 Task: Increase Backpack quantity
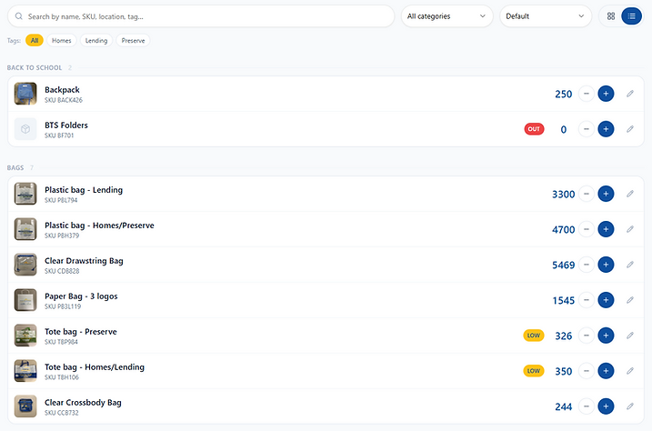pos(606,94)
